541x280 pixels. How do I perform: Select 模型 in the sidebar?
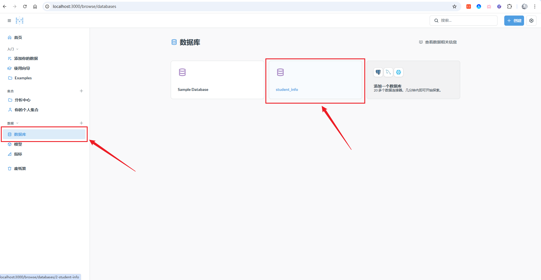(18, 144)
